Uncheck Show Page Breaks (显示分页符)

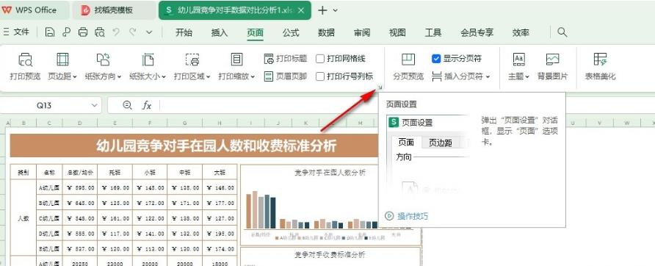pyautogui.click(x=436, y=59)
